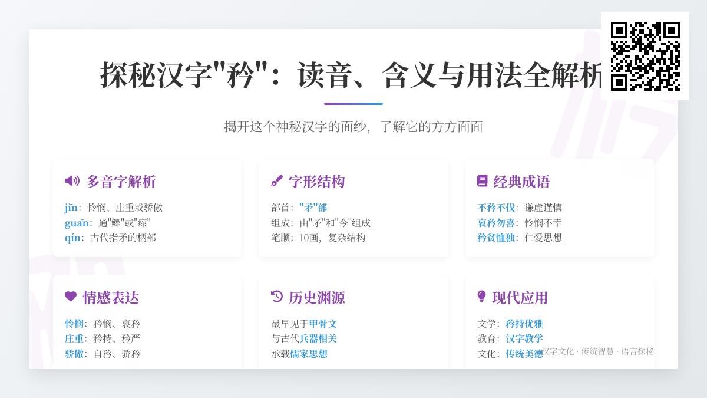
Task: Click the highlighted phrase 汉字教学
Action: click(524, 338)
